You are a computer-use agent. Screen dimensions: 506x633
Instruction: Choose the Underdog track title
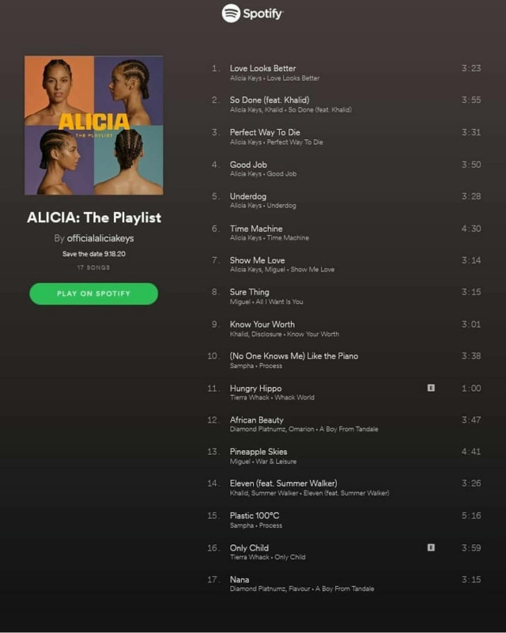click(248, 196)
